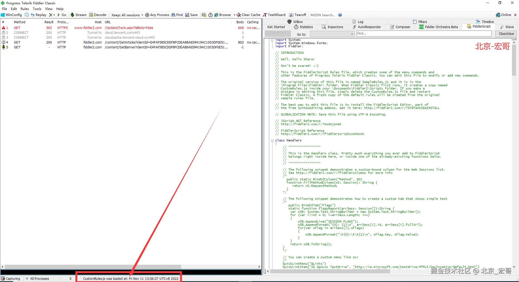Click the red warning icon of session 1
The height and width of the screenshot is (282, 519).
click(x=4, y=28)
